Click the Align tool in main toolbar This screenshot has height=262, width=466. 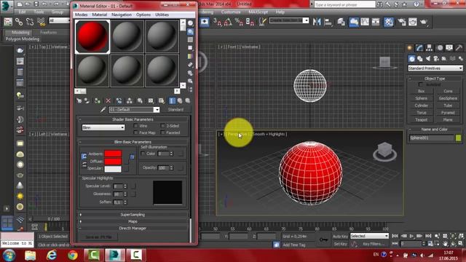(328, 22)
